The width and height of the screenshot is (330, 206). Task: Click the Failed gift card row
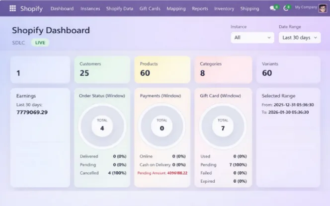pos(224,173)
